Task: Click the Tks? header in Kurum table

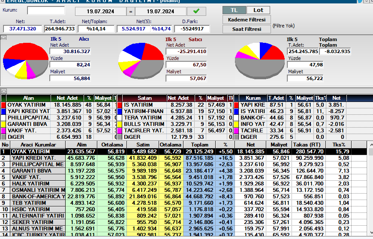Action: coord(320,98)
